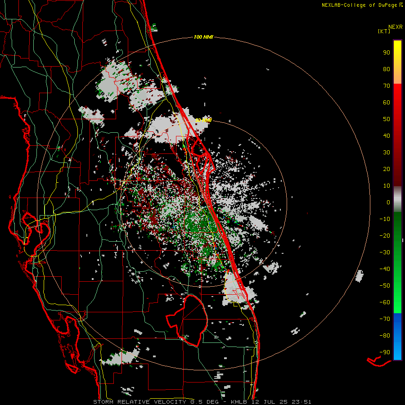Select the positive 40 scale value
This screenshot has width=405, height=405.
387,135
